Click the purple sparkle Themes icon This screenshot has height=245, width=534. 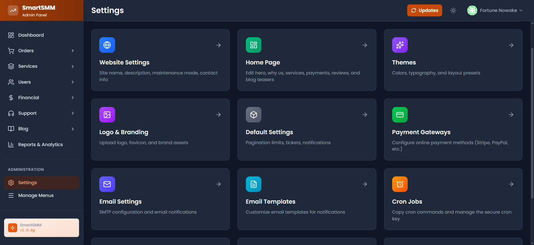pos(400,45)
